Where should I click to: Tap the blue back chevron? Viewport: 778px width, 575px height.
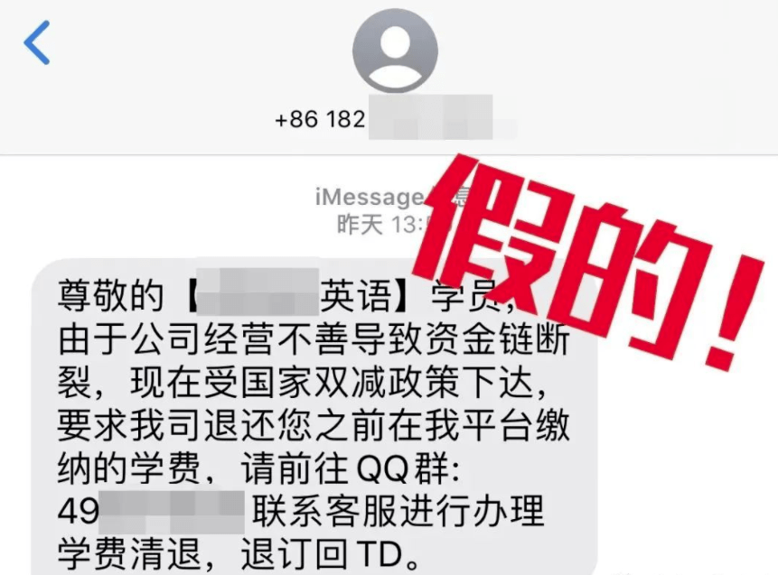pos(37,42)
